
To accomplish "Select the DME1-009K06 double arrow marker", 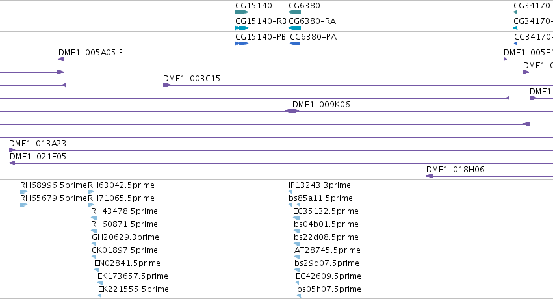I will [292, 111].
